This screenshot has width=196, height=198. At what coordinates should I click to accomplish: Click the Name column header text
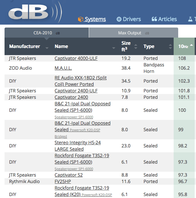(x=61, y=46)
